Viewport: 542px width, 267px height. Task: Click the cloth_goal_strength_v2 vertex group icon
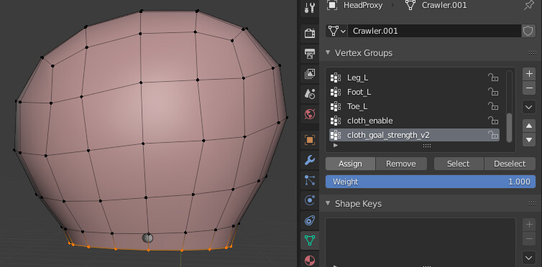pyautogui.click(x=336, y=135)
